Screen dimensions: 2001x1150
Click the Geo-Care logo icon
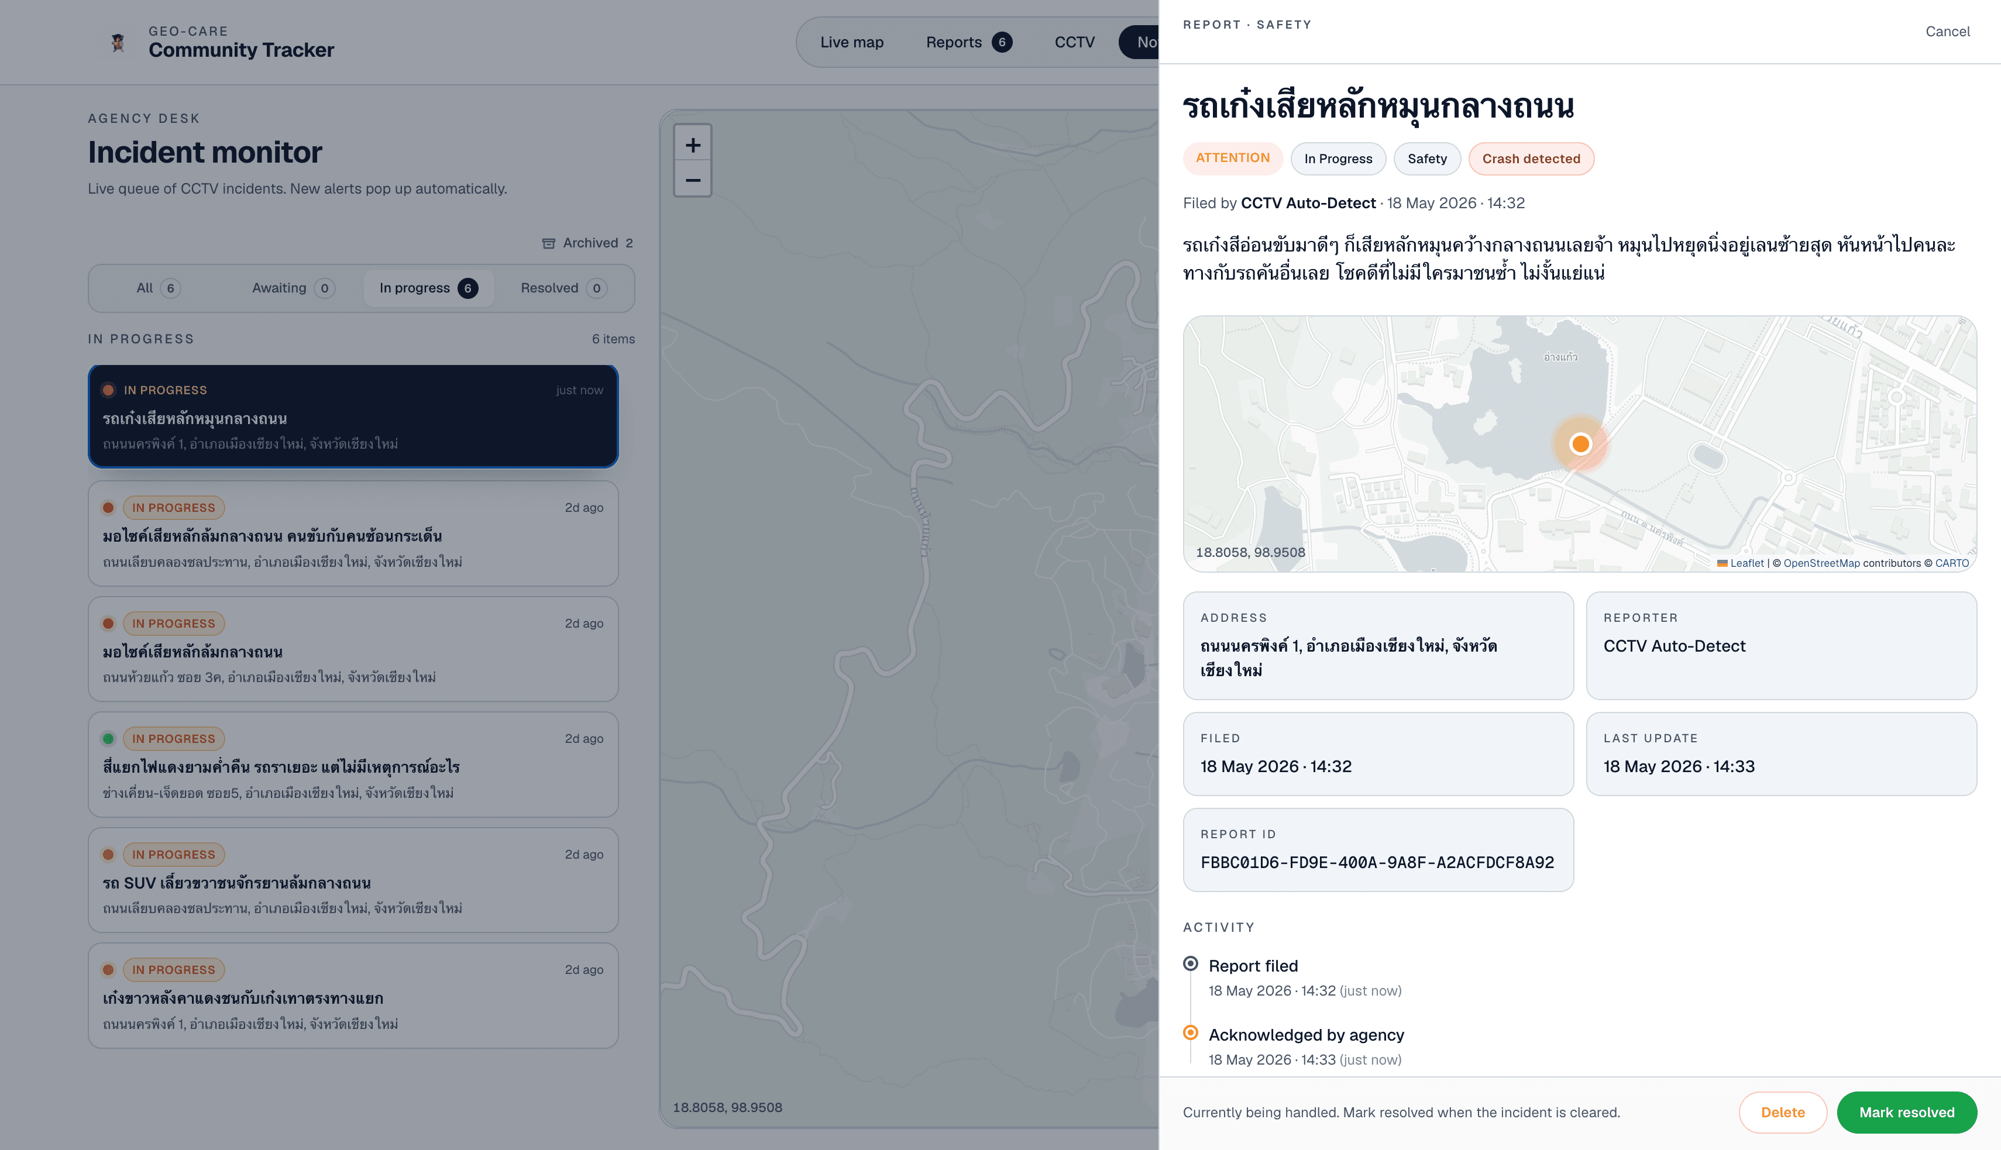click(x=118, y=43)
